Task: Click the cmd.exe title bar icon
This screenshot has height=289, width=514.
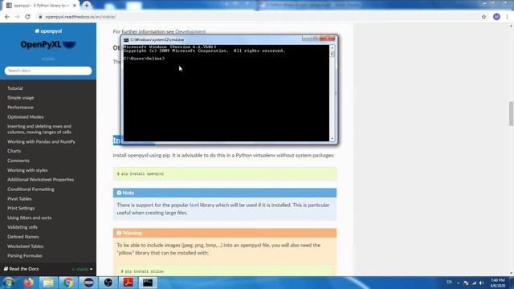Action: (x=126, y=39)
